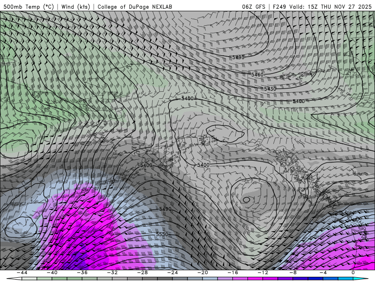Click the '06Z GFS' model run label

click(x=254, y=7)
